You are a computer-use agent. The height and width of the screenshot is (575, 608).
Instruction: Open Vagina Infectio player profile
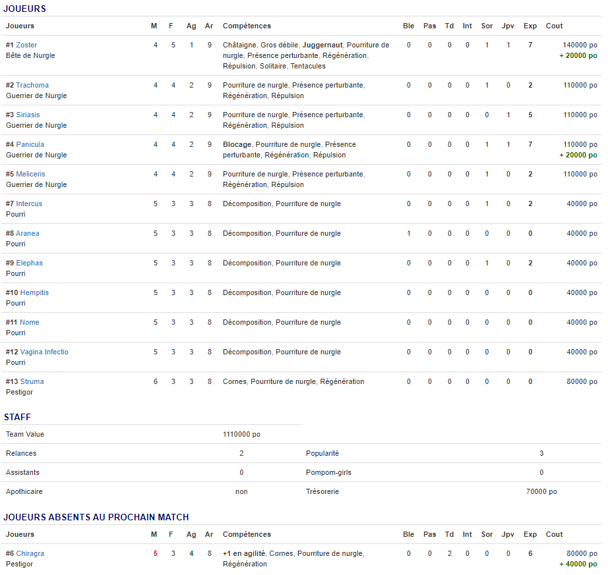44,352
